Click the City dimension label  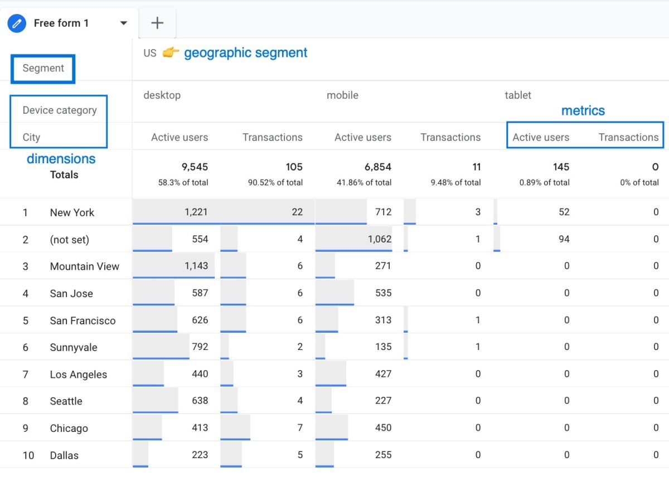point(31,137)
